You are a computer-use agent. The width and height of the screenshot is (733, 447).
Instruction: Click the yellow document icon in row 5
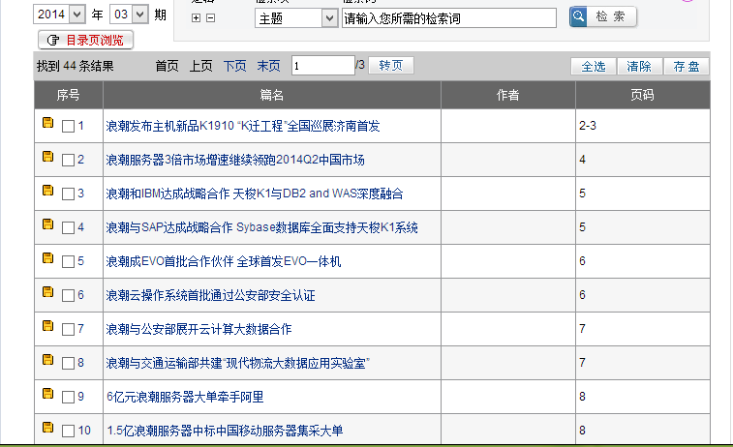point(47,257)
